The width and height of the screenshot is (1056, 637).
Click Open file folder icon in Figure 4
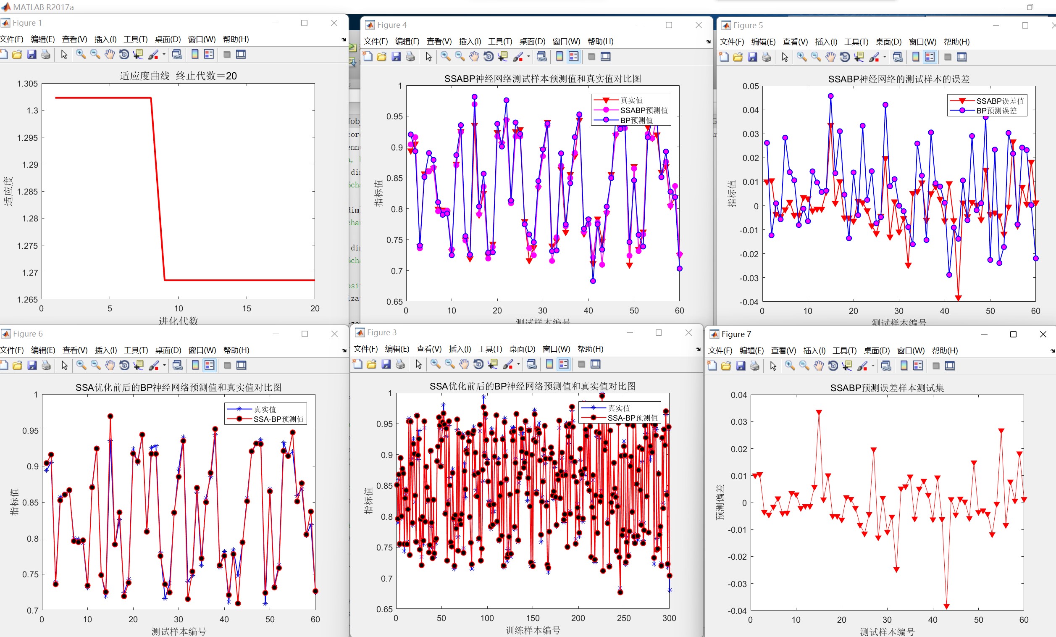pyautogui.click(x=381, y=57)
